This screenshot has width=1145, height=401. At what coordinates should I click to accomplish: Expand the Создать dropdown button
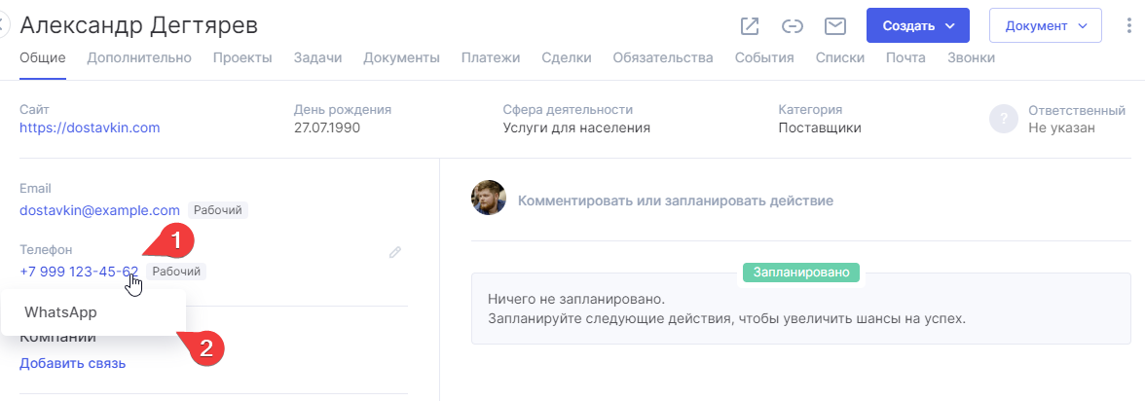(918, 26)
